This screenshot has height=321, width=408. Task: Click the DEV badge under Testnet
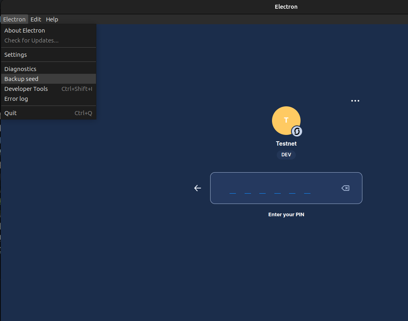click(286, 154)
